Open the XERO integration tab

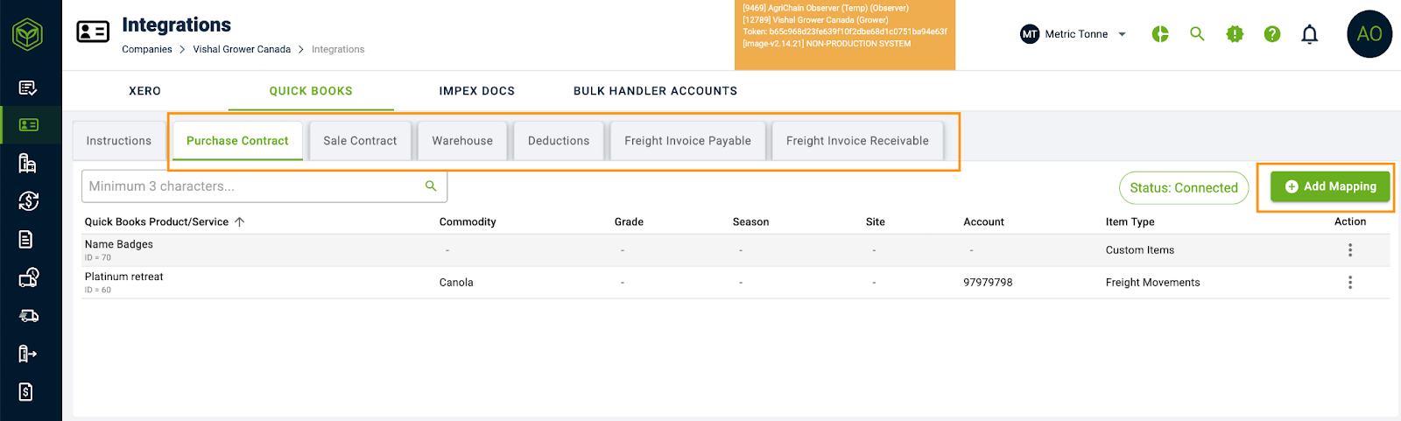point(144,91)
